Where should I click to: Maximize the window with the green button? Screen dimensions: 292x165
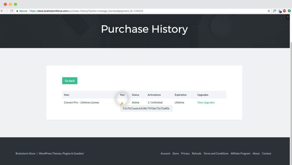[x=15, y=4]
